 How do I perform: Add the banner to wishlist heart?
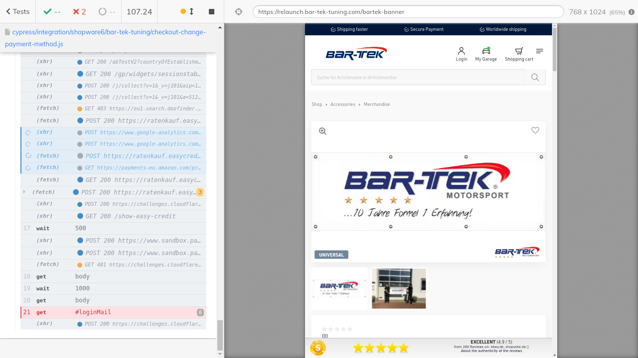click(535, 130)
